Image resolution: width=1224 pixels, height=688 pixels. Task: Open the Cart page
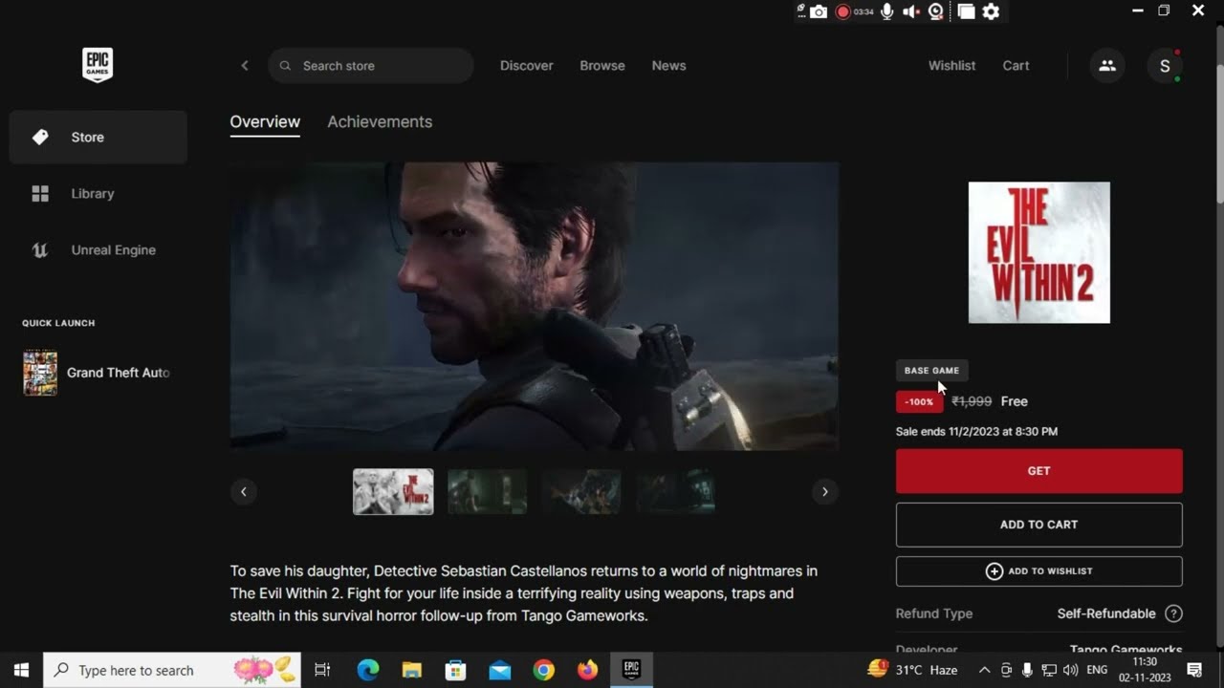pyautogui.click(x=1016, y=65)
